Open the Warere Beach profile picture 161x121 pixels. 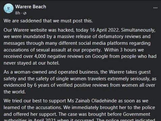(8, 8)
